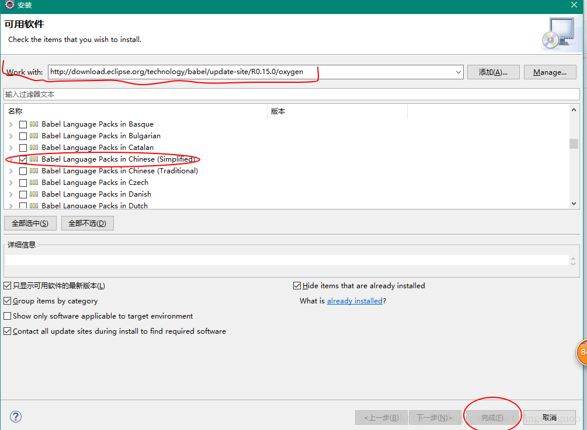587x430 pixels.
Task: Select Babel Language Packs in Basque row
Action: coord(98,124)
